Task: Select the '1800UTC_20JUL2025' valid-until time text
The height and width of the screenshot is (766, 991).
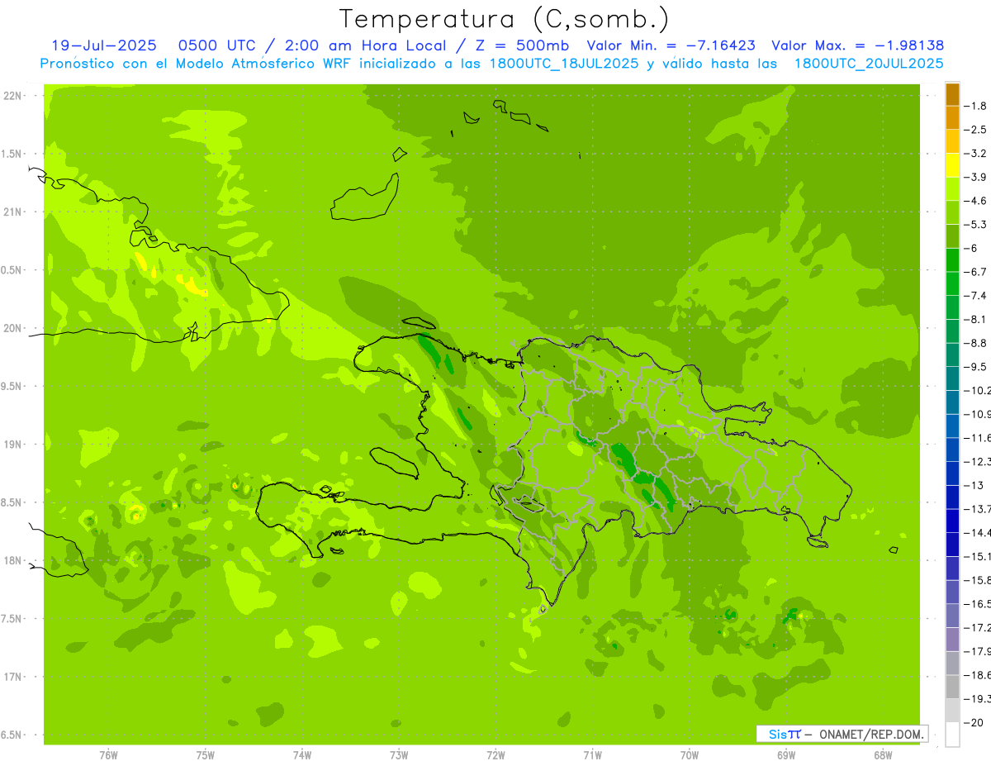Action: coord(869,63)
